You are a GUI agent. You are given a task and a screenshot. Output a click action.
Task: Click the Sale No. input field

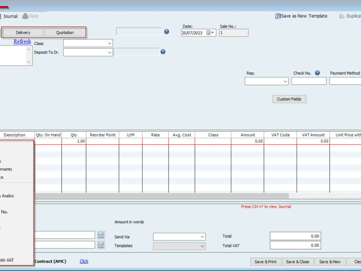[x=234, y=33]
